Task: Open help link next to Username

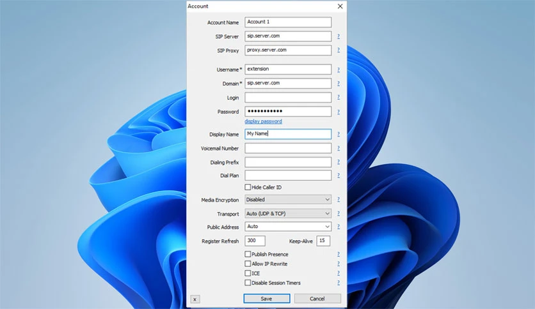Action: (x=339, y=70)
